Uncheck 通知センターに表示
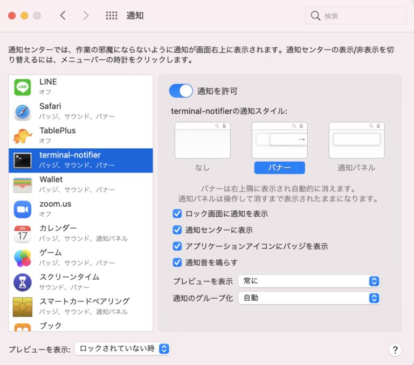Viewport: 414px width, 365px height. [x=177, y=230]
